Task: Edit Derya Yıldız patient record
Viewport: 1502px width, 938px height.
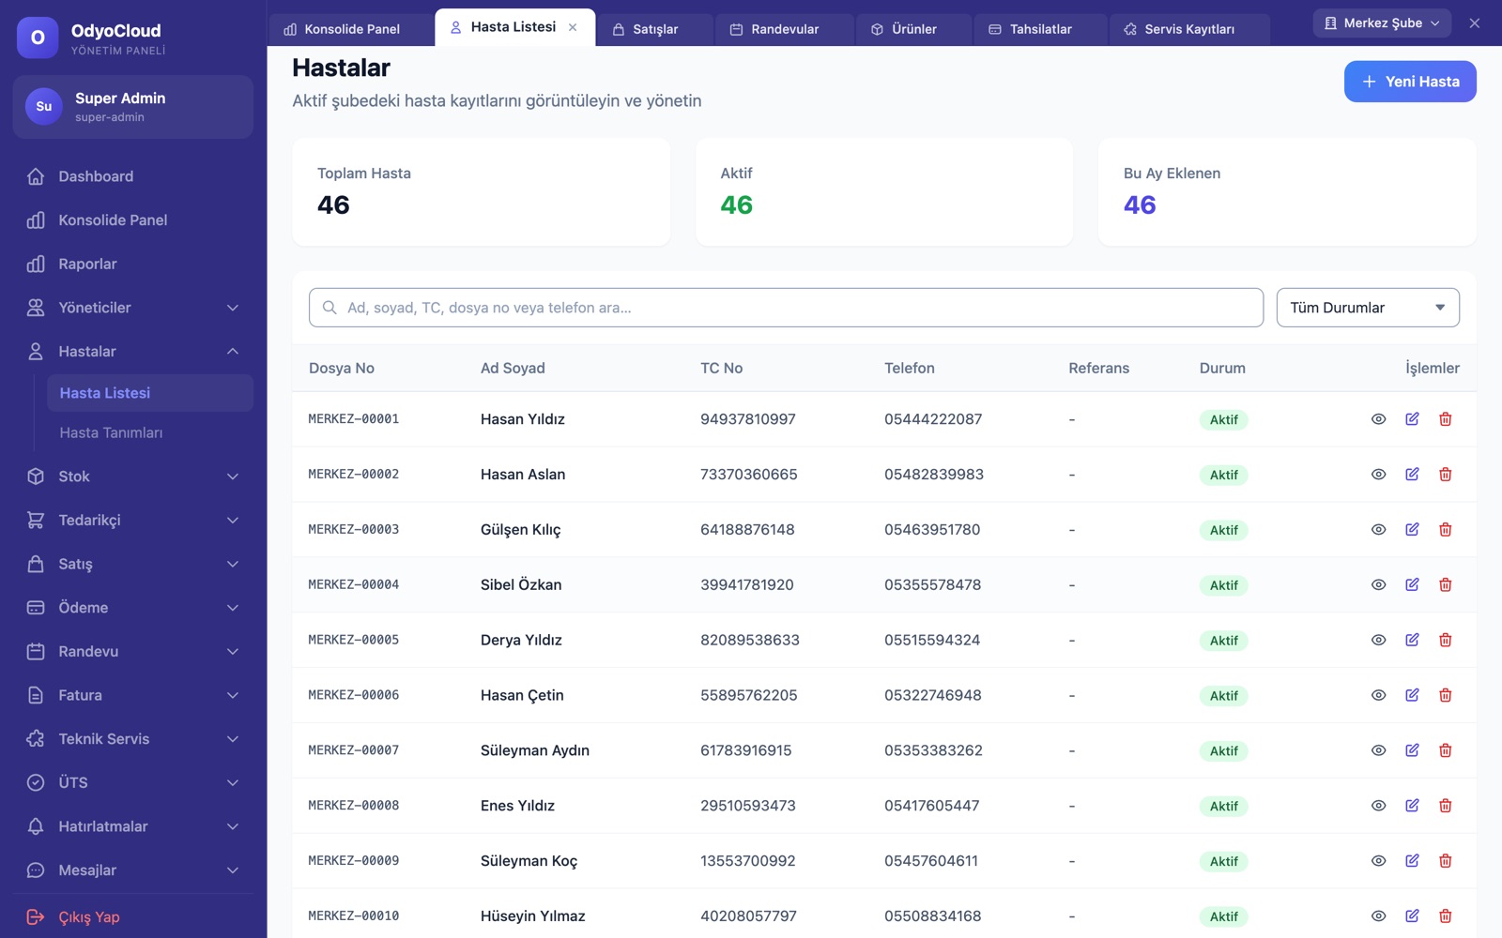Action: pos(1412,640)
